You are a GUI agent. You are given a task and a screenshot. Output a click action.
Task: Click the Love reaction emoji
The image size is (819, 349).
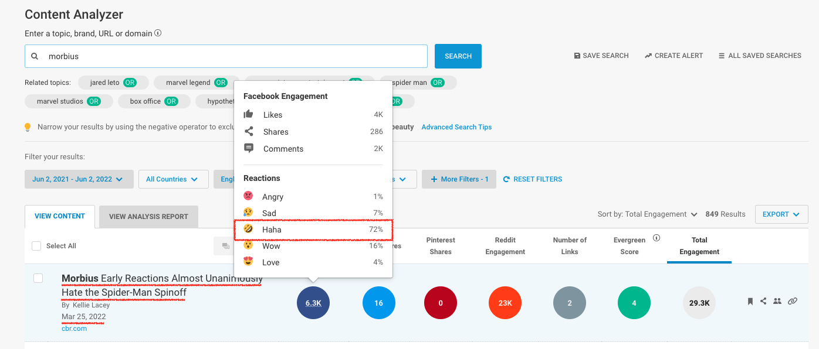click(248, 262)
